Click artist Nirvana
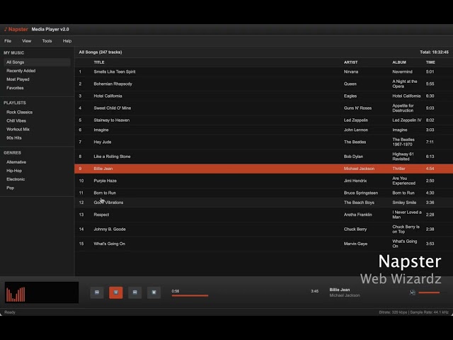Screen dimensions: 453x340 click(x=351, y=72)
